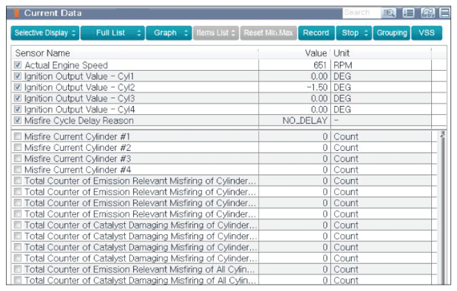Click the split window layout icon
457x291 pixels.
point(445,13)
